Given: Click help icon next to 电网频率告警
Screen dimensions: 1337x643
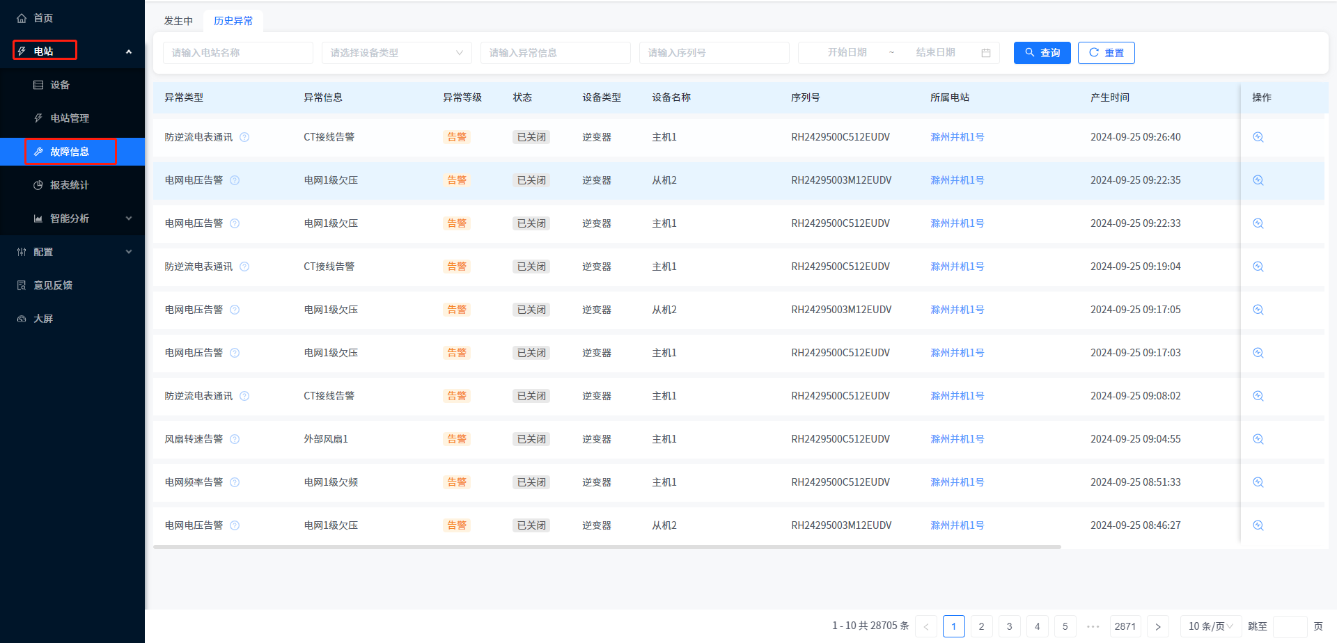Looking at the screenshot, I should (x=235, y=482).
